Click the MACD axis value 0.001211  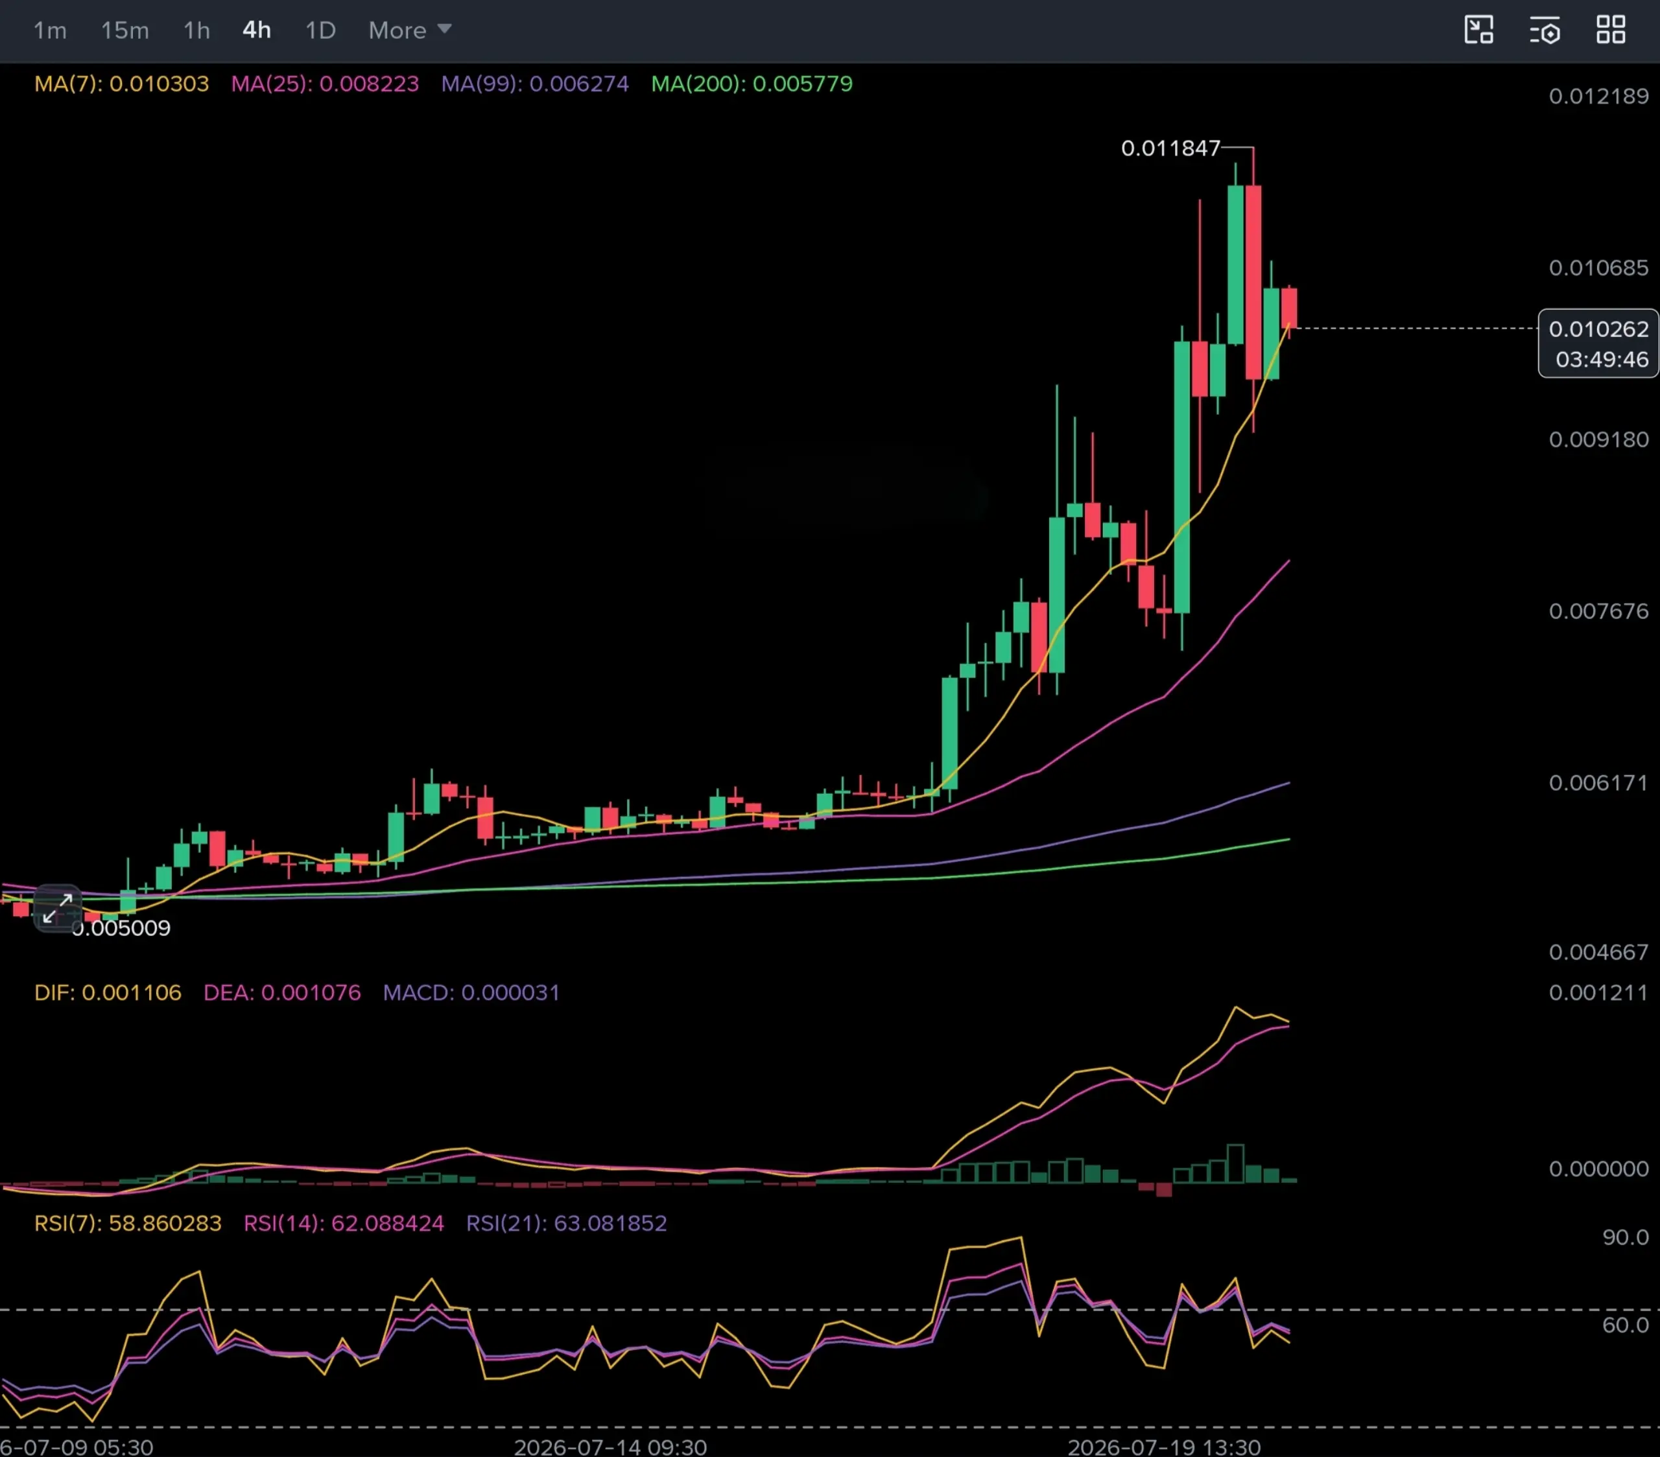tap(1598, 993)
